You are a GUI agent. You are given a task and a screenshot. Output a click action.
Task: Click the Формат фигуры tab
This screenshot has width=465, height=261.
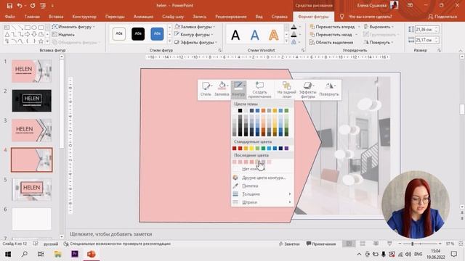[313, 17]
